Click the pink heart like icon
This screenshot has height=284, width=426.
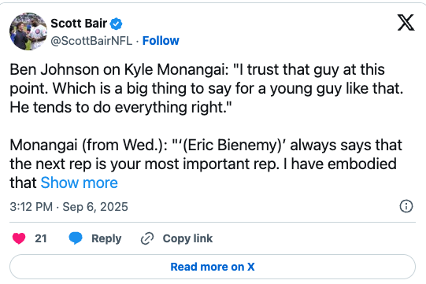pos(19,238)
